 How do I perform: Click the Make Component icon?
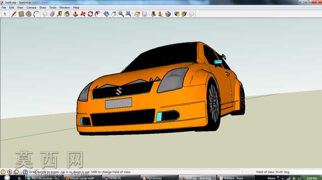pyautogui.click(x=45, y=14)
